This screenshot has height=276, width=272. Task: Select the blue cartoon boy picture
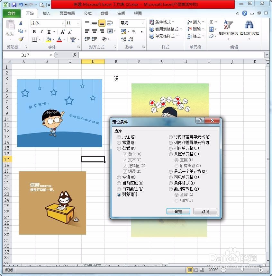point(59,113)
